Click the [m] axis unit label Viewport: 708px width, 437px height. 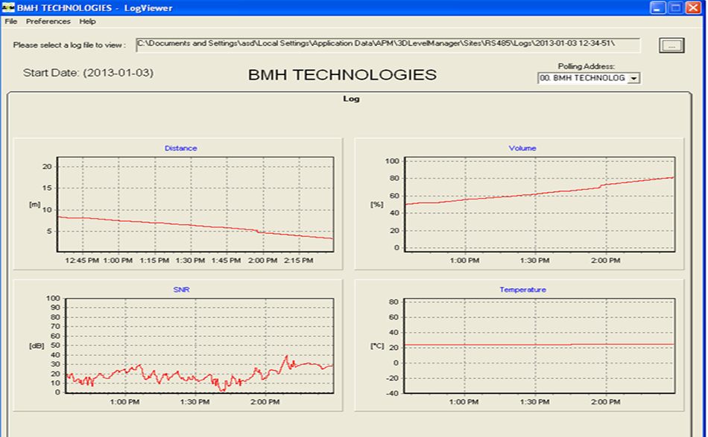click(x=35, y=204)
